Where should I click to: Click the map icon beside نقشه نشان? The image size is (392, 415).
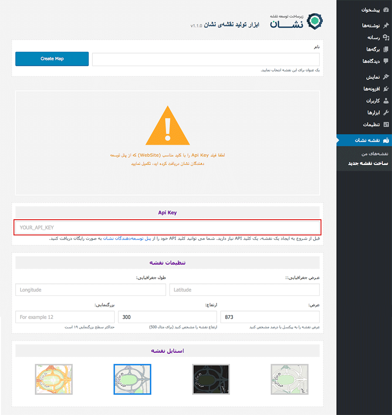click(386, 140)
